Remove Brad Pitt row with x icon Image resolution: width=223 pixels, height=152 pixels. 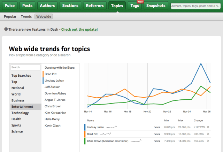(208, 134)
